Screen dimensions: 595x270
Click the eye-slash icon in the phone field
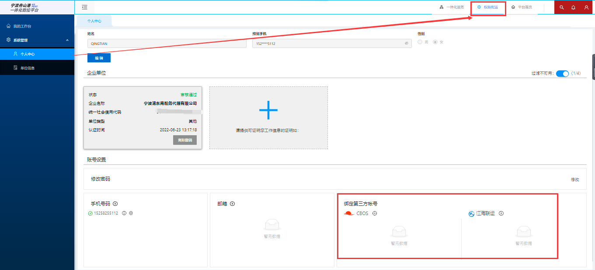[x=406, y=44]
